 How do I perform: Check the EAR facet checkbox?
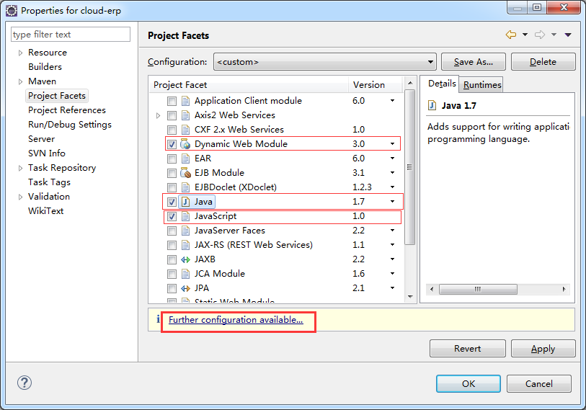pos(172,159)
